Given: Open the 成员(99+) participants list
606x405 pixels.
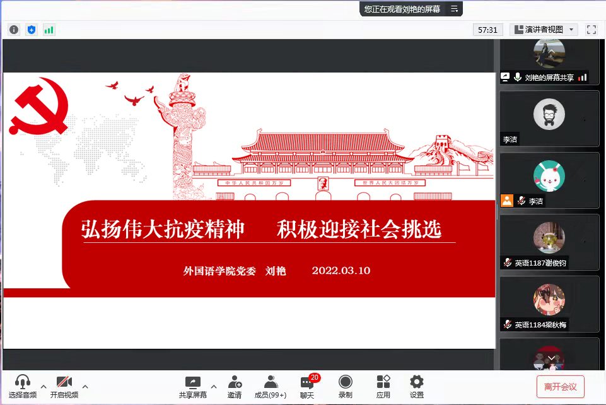Looking at the screenshot, I should 271,386.
